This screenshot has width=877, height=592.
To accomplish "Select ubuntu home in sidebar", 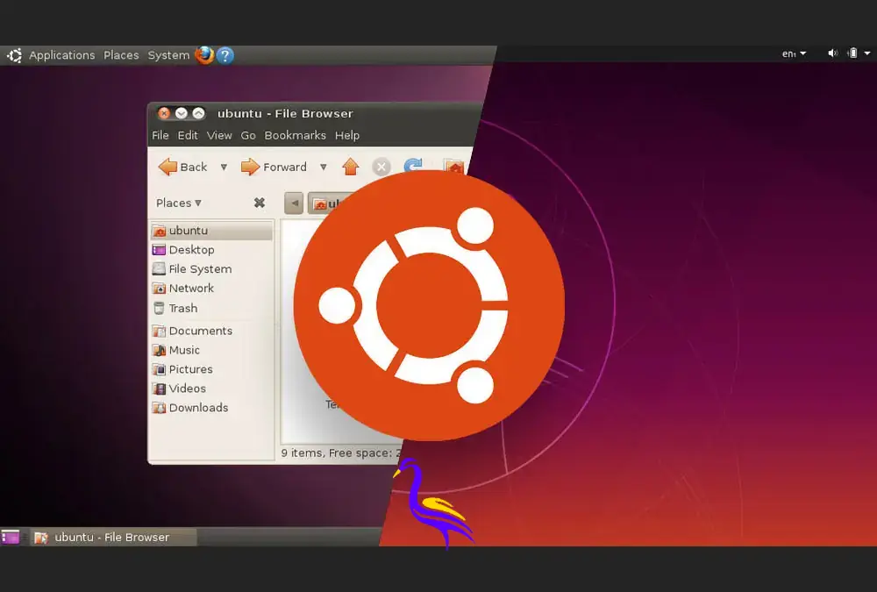I will (211, 231).
